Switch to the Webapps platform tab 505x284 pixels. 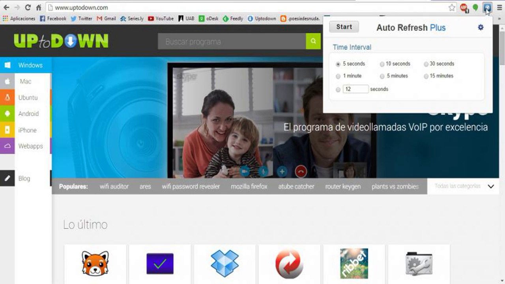coord(26,146)
